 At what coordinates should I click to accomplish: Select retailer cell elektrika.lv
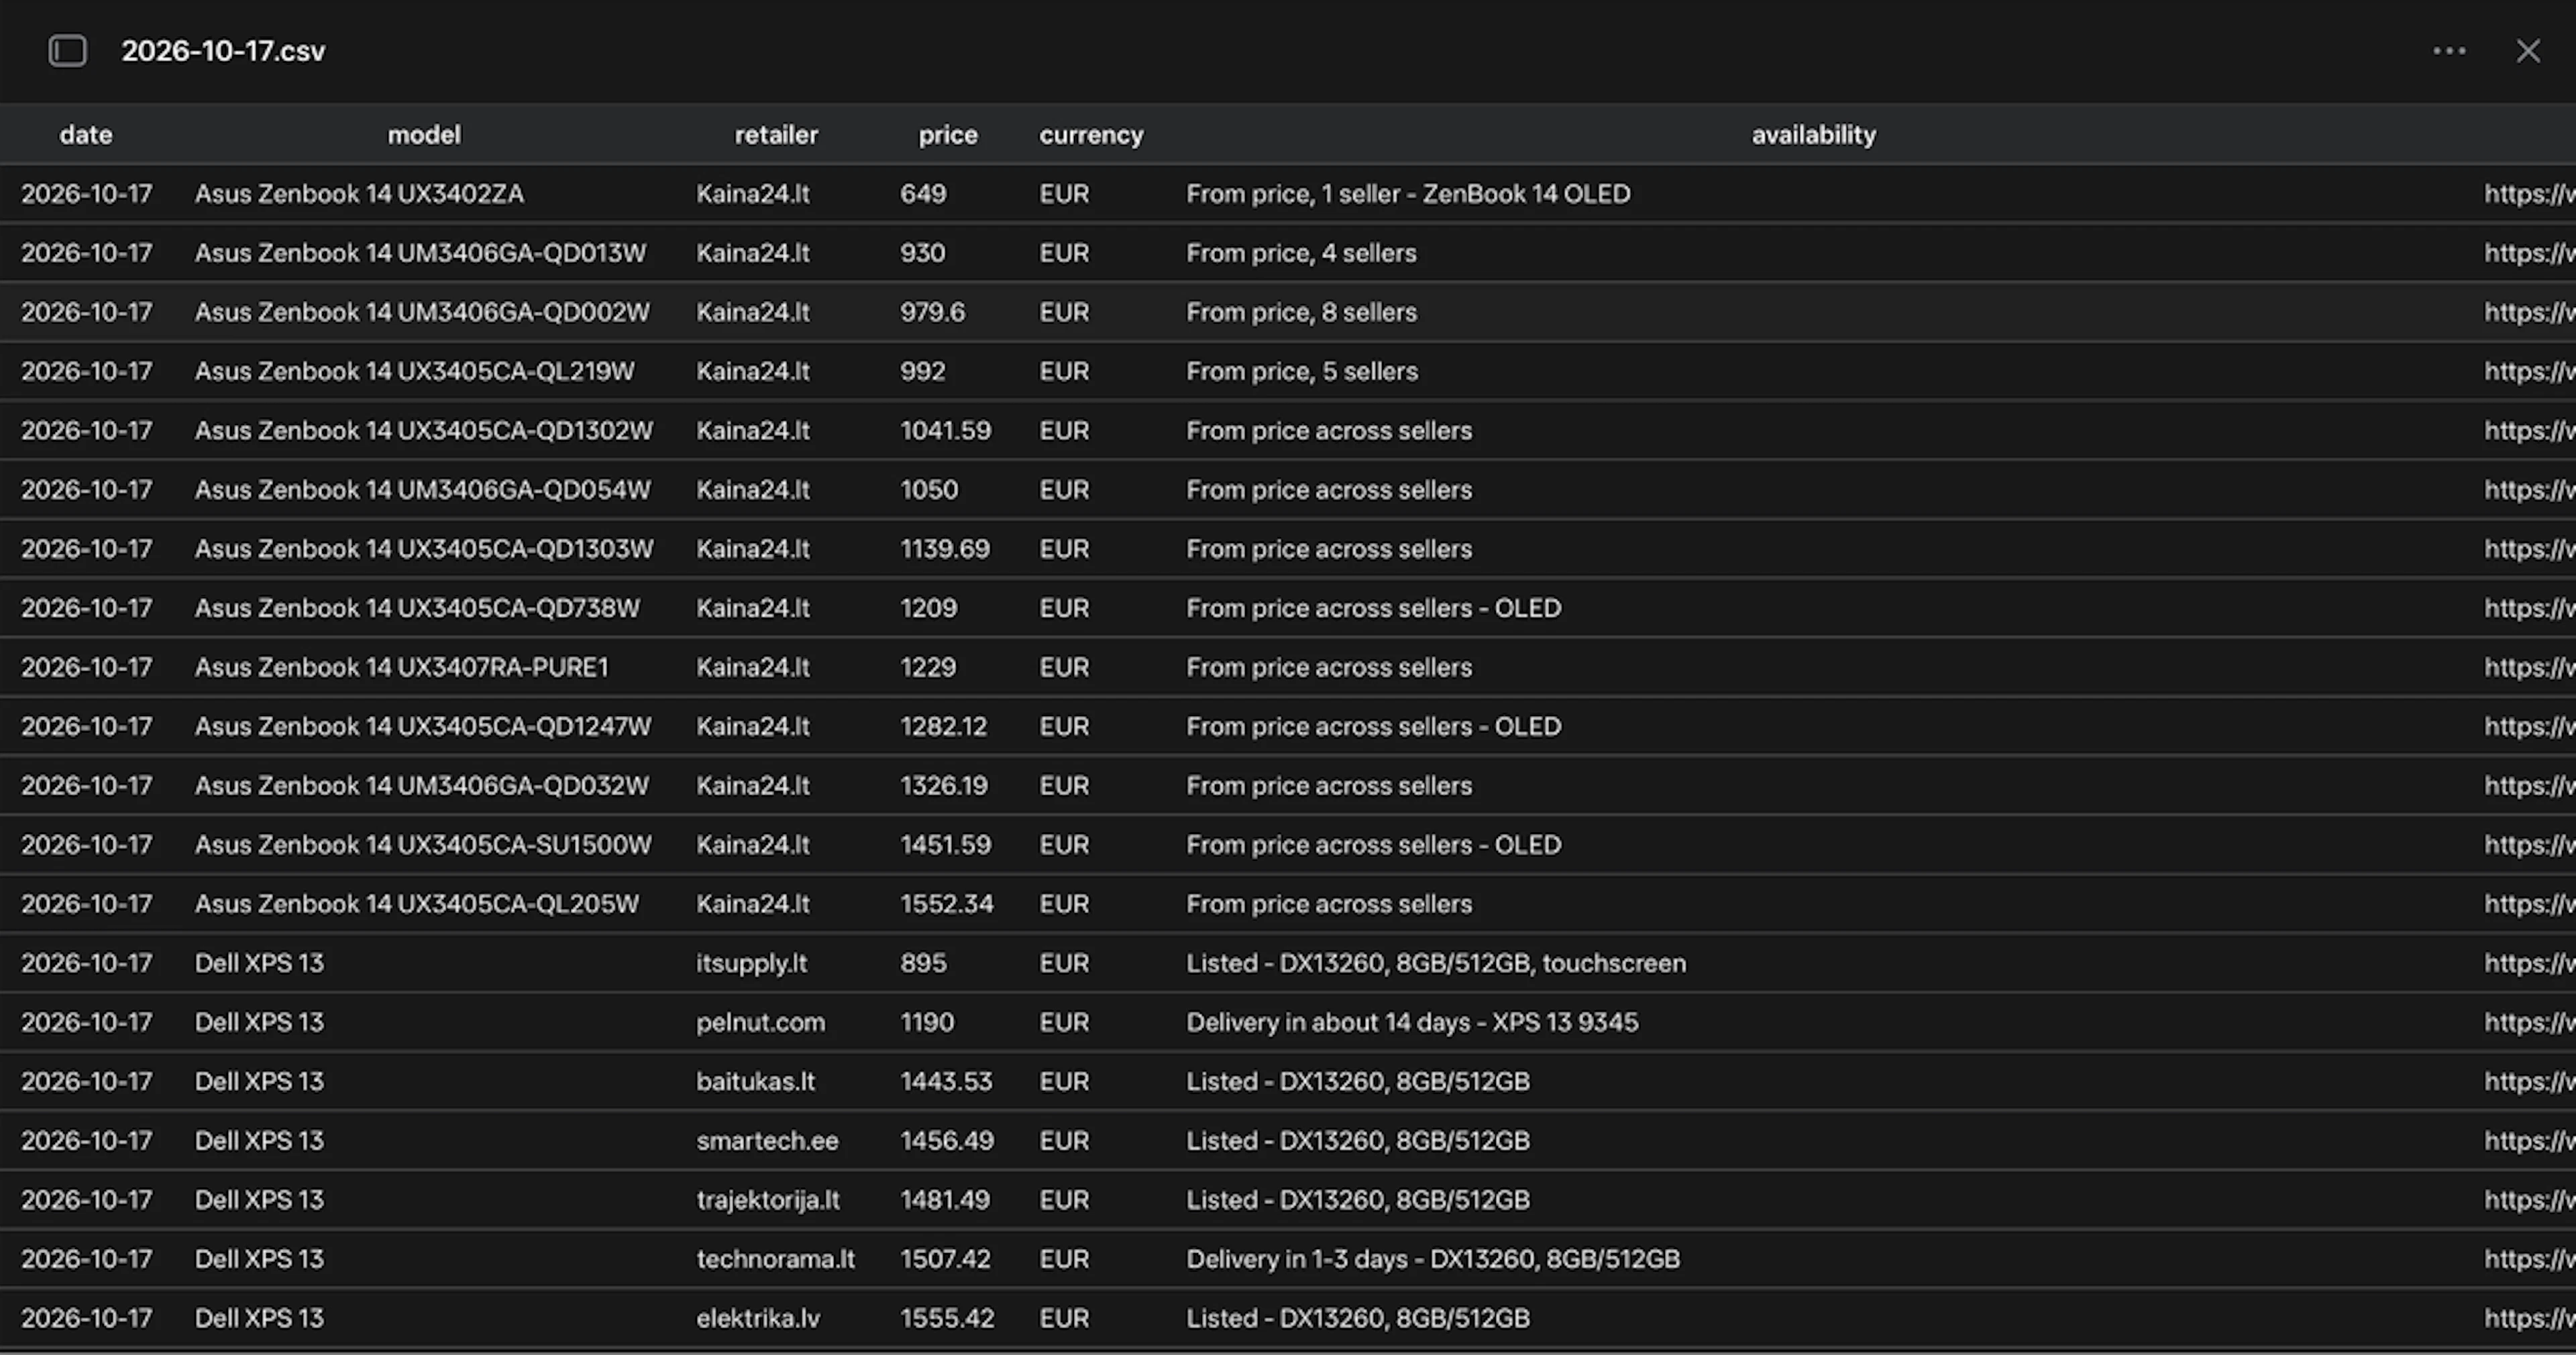(757, 1318)
